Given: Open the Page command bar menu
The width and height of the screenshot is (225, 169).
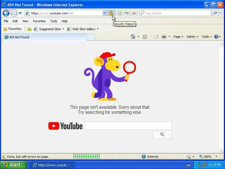Looking at the screenshot, I should [178, 37].
